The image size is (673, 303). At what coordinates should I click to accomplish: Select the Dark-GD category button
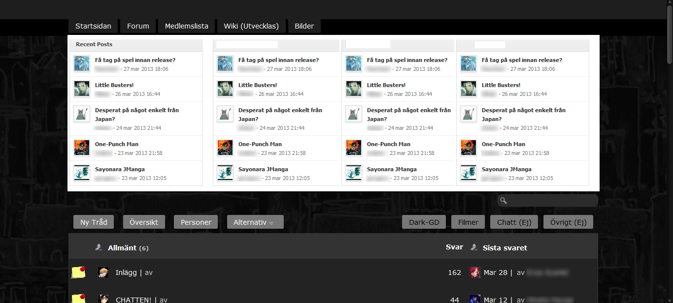[424, 222]
